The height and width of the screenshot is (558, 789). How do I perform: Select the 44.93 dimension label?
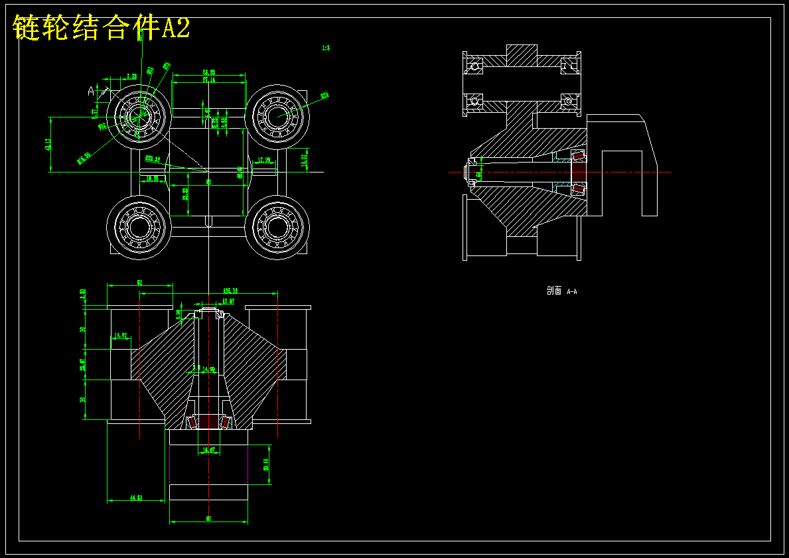pyautogui.click(x=136, y=498)
